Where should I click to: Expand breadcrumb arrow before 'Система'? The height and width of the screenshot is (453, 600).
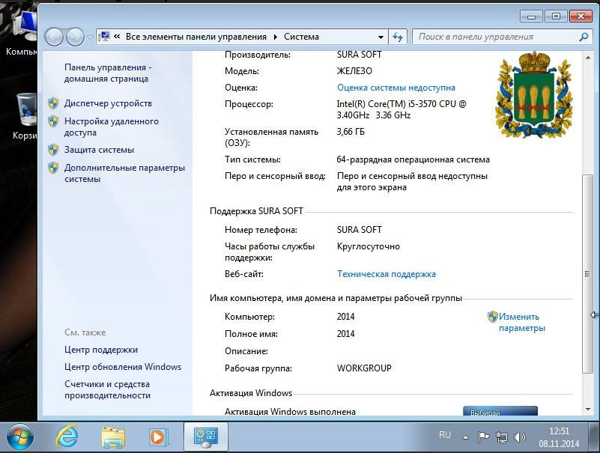275,37
